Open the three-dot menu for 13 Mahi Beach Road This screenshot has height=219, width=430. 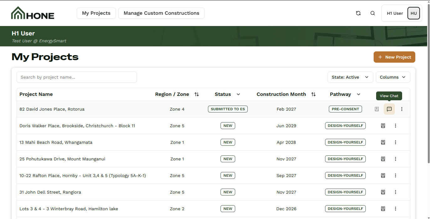396,142
